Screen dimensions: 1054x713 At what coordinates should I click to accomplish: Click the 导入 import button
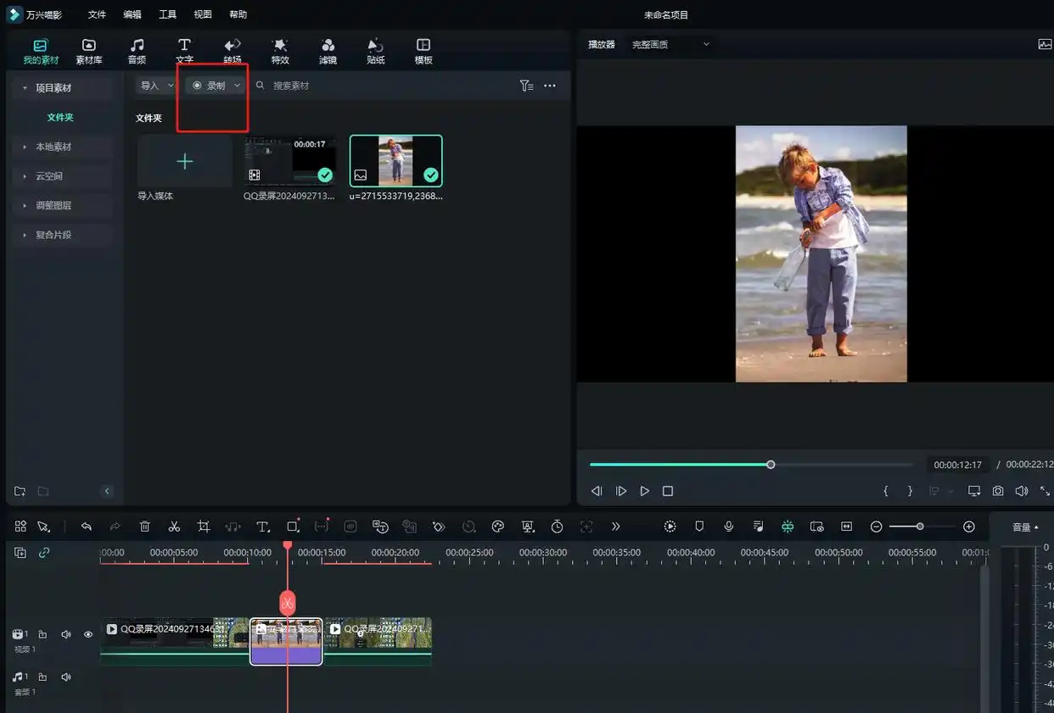pos(150,86)
